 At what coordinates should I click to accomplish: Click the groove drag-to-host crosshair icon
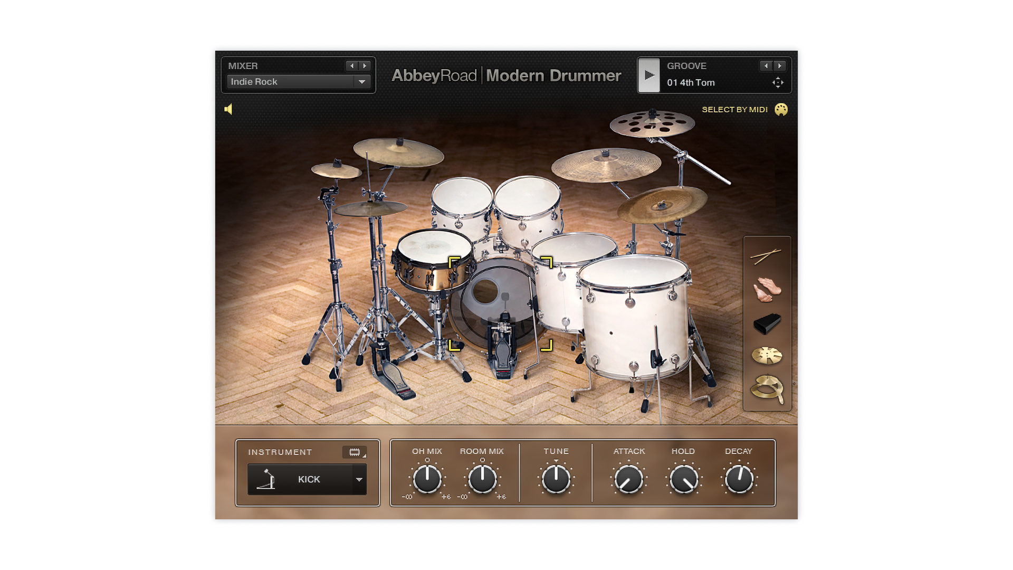(x=778, y=82)
